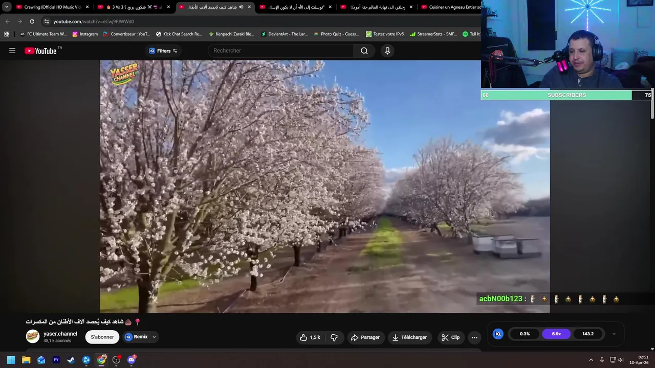Image resolution: width=655 pixels, height=368 pixels.
Task: Open Adobe Premiere Pro from taskbar
Action: 56,360
